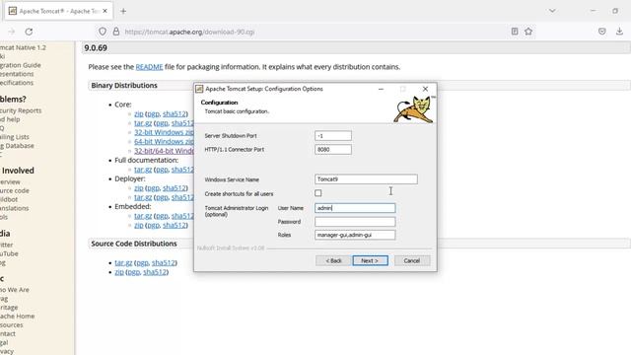Download the Core zip distribution
The image size is (631, 355).
pos(138,114)
